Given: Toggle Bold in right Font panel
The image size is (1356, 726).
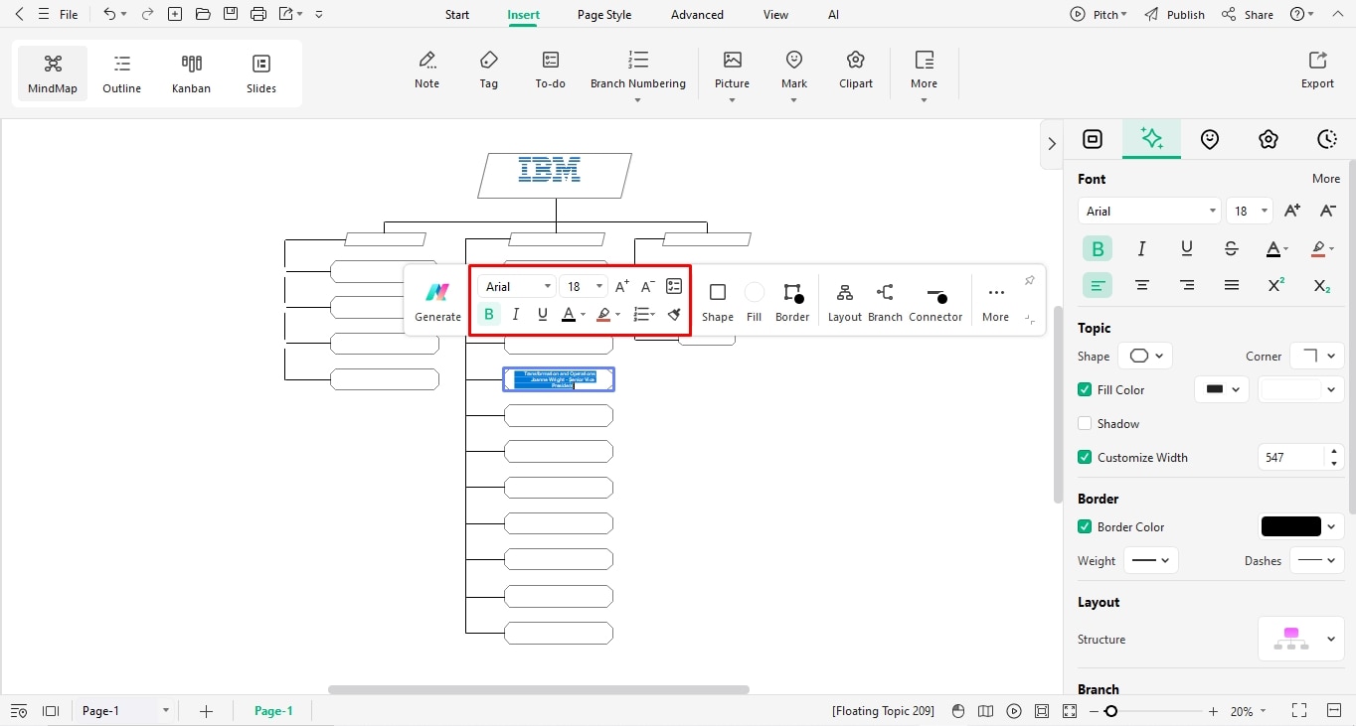Looking at the screenshot, I should tap(1098, 248).
